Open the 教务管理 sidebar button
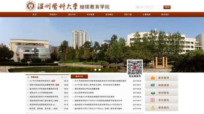This screenshot has height=114, width=204. click(x=162, y=78)
